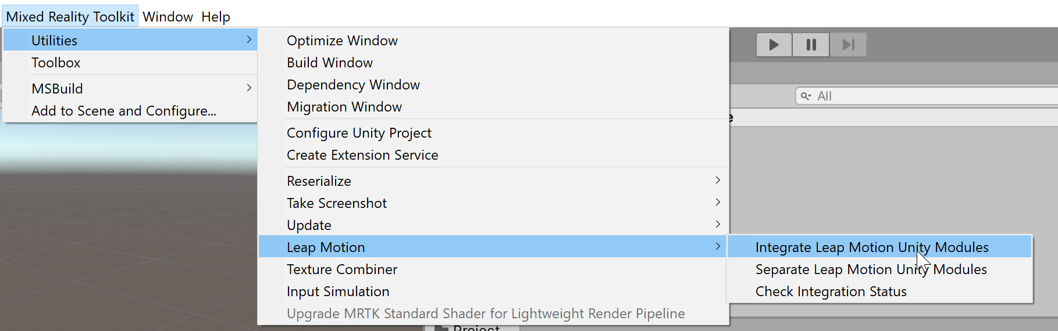Click the Step forward button
Viewport: 1058px width, 331px height.
[x=848, y=45]
